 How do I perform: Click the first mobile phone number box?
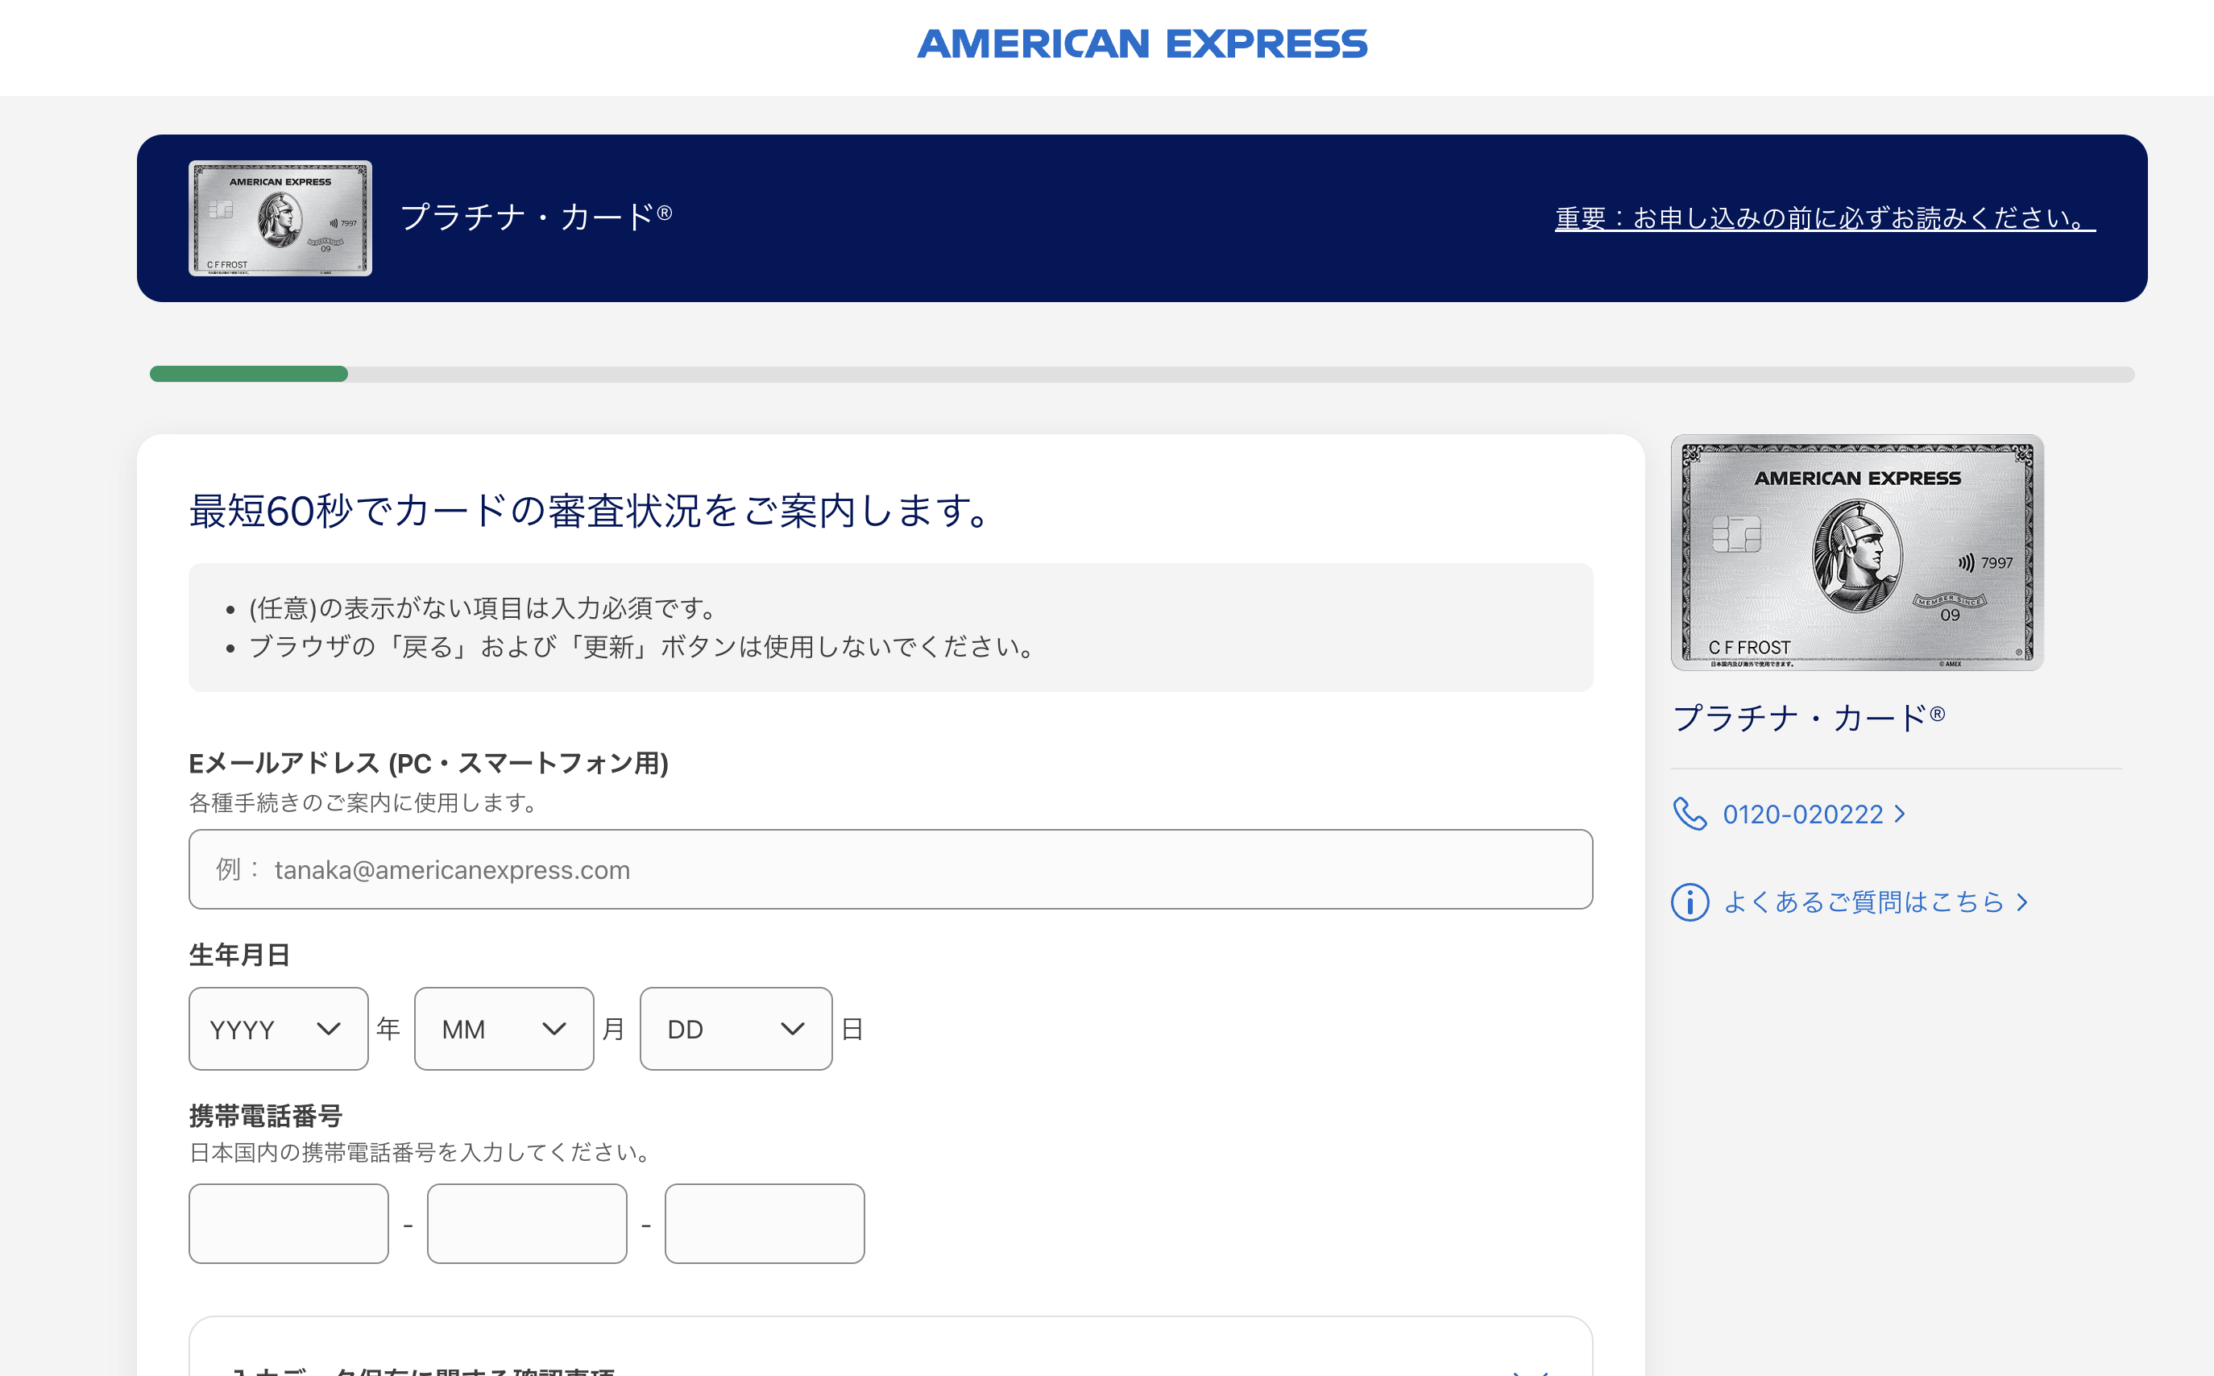(x=288, y=1223)
